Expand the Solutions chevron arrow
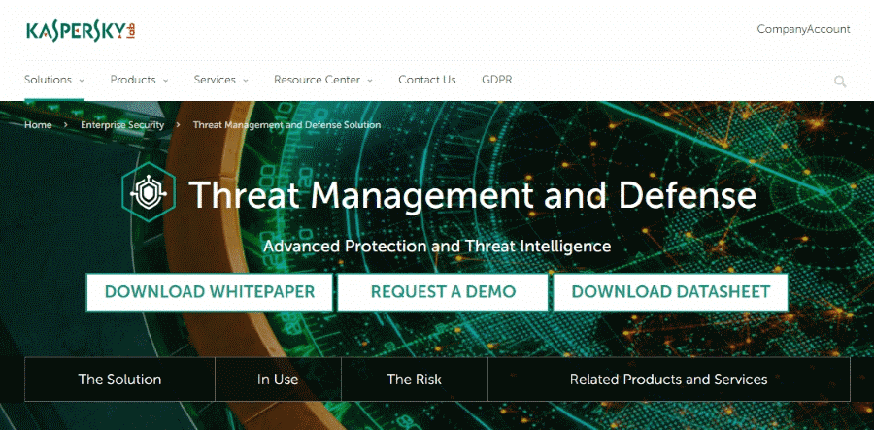The height and width of the screenshot is (430, 874). pyautogui.click(x=82, y=81)
